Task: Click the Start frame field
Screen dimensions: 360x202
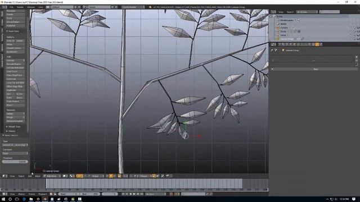Action: [69, 194]
